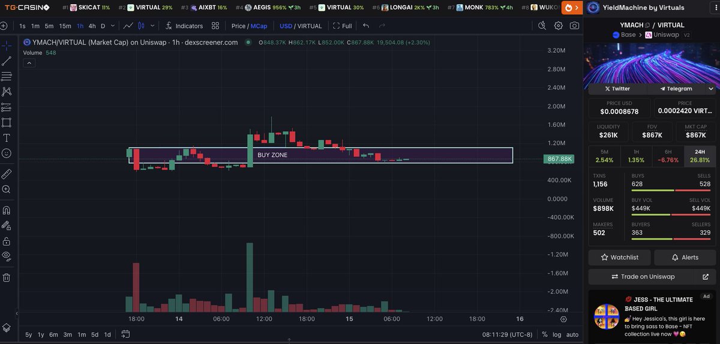Select the 1h interval
The image size is (720, 344).
80,26
